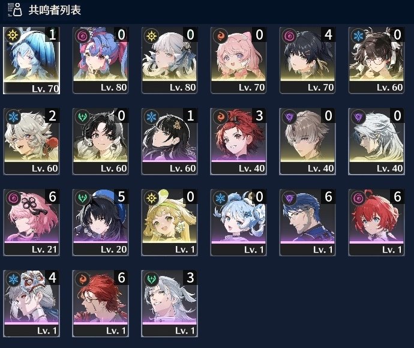The image size is (414, 348).
Task: Click the resonator list header icon
Action: click(15, 10)
